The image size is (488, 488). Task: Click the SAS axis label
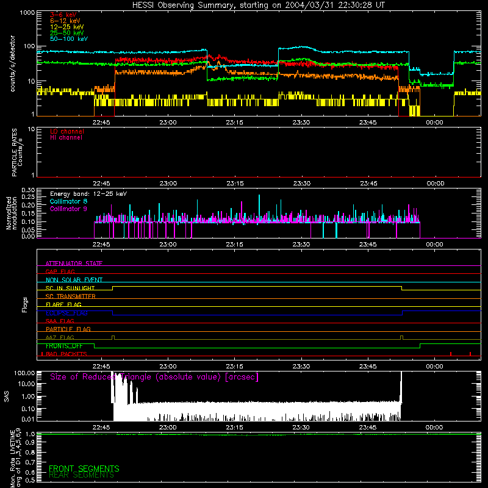7,396
